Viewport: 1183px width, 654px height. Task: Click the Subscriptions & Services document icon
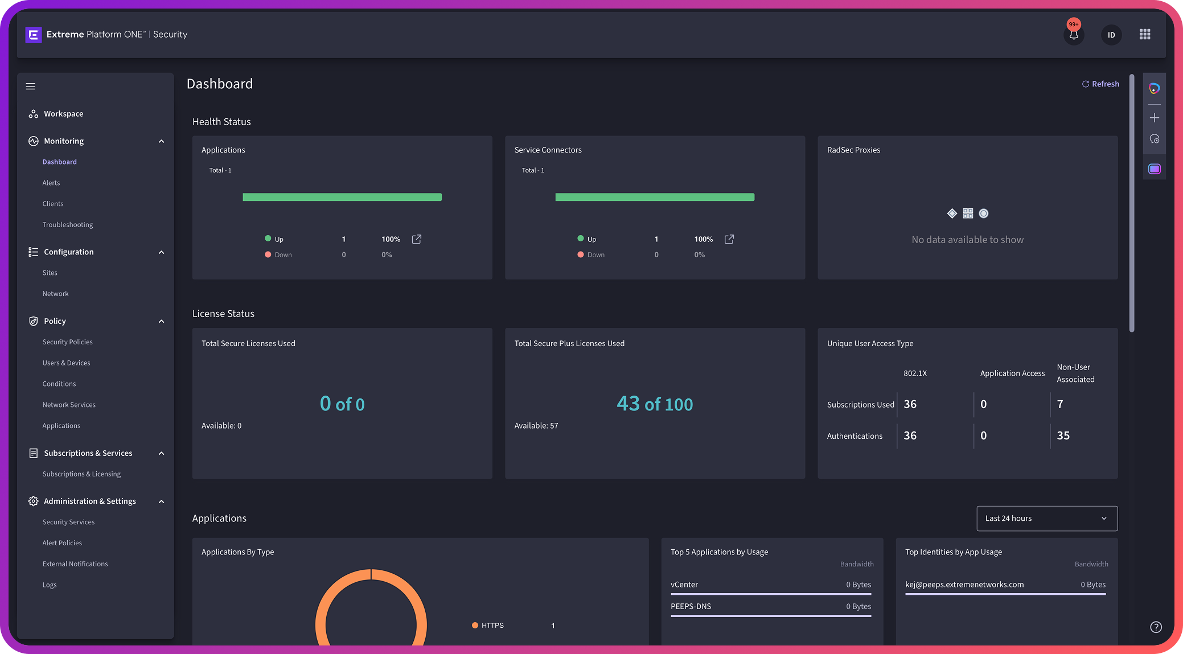tap(34, 453)
